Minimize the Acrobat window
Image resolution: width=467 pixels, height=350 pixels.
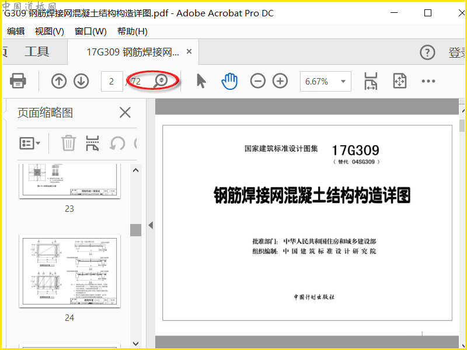393,13
